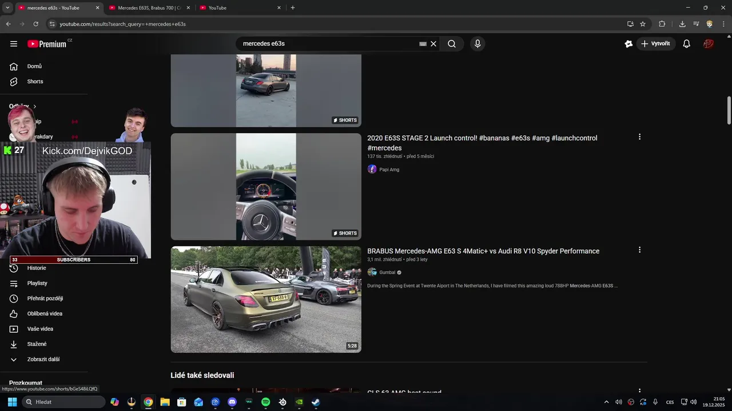732x411 pixels.
Task: Open BRABUS Mercedes-AMG E63 S vs Audi R8 title
Action: pyautogui.click(x=483, y=251)
